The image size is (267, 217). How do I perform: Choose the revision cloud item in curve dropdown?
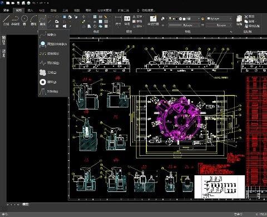(x=48, y=72)
